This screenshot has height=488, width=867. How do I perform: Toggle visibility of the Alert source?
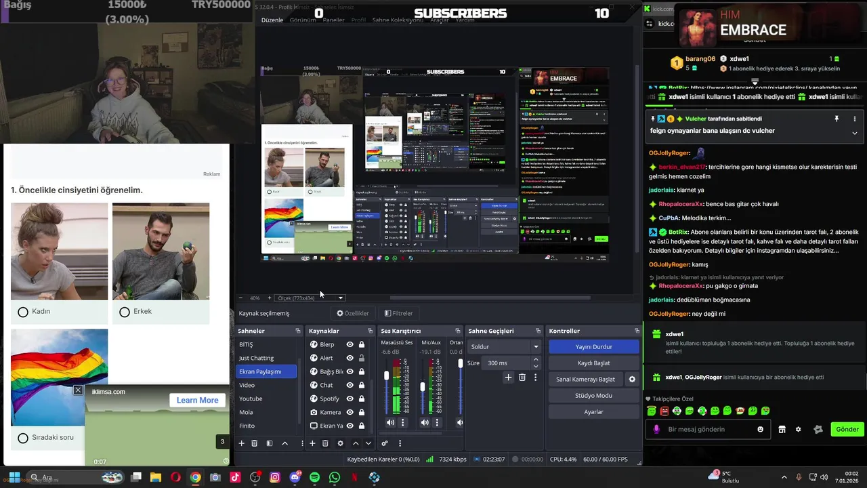tap(350, 358)
